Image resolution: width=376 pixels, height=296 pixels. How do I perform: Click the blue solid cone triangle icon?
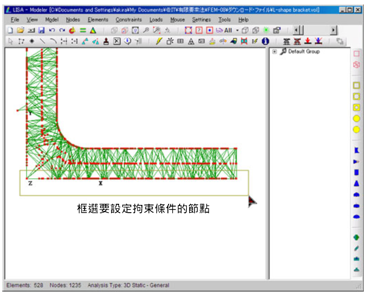(x=357, y=183)
